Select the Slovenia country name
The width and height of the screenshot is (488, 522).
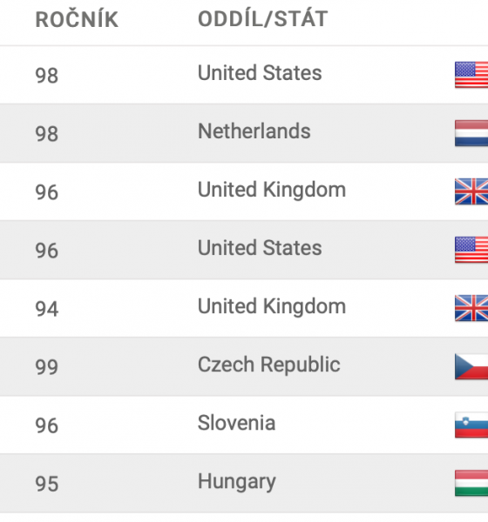(236, 423)
